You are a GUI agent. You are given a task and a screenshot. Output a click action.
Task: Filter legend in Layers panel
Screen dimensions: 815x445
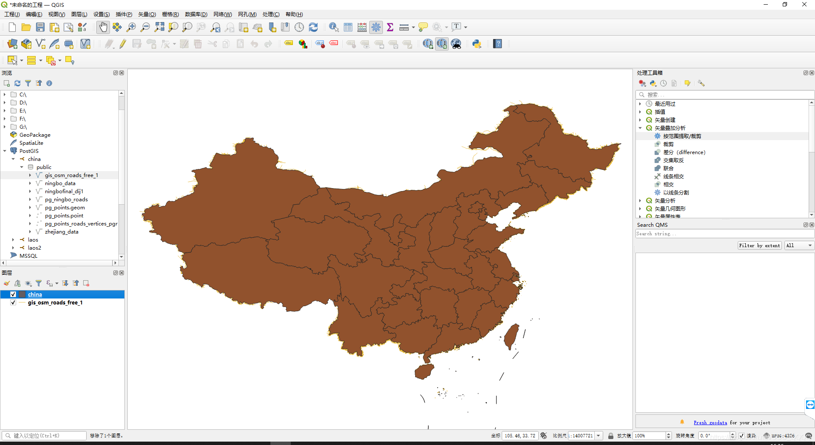point(39,283)
